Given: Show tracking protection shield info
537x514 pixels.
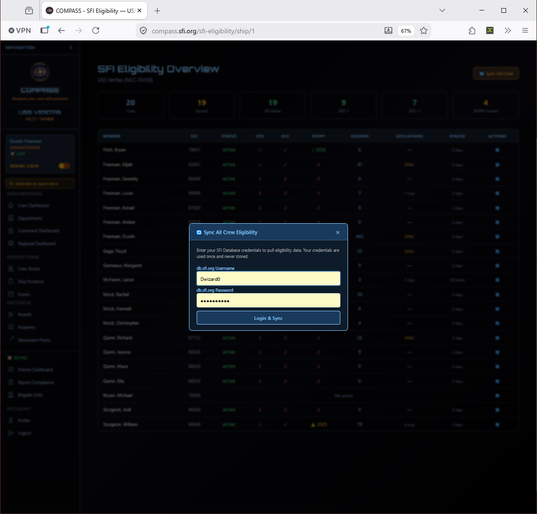Looking at the screenshot, I should coord(143,31).
